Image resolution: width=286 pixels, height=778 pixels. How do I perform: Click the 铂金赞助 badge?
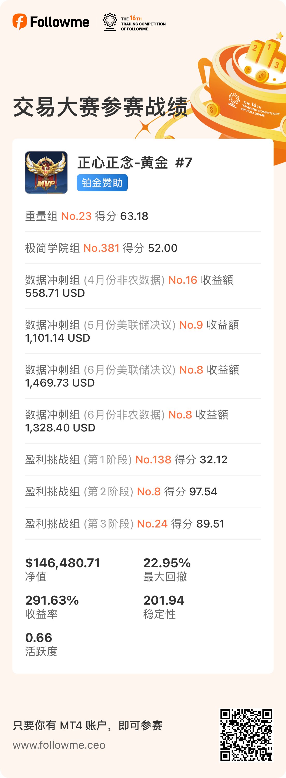[x=102, y=183]
